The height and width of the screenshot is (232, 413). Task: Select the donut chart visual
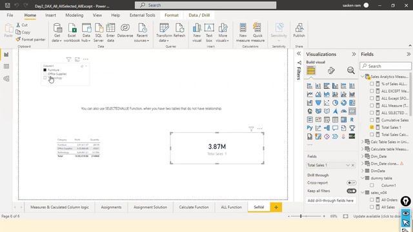point(343,102)
